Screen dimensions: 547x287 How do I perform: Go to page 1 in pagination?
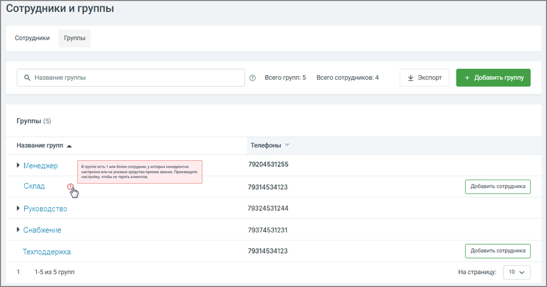[x=18, y=272]
